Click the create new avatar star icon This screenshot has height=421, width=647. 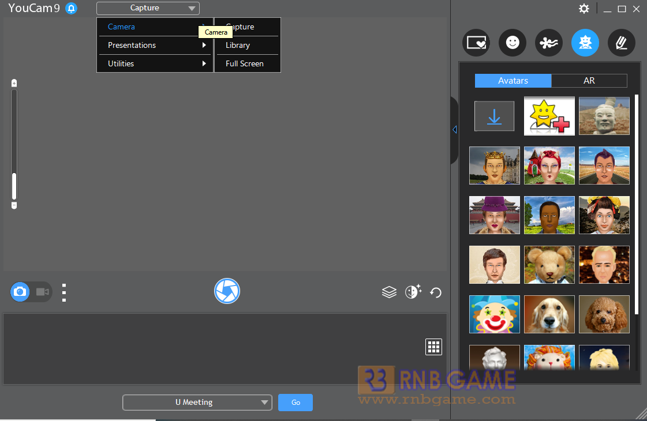[549, 116]
